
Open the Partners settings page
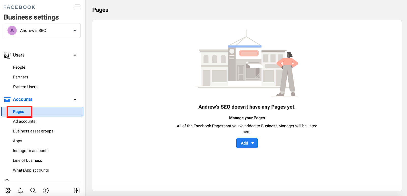tap(21, 77)
